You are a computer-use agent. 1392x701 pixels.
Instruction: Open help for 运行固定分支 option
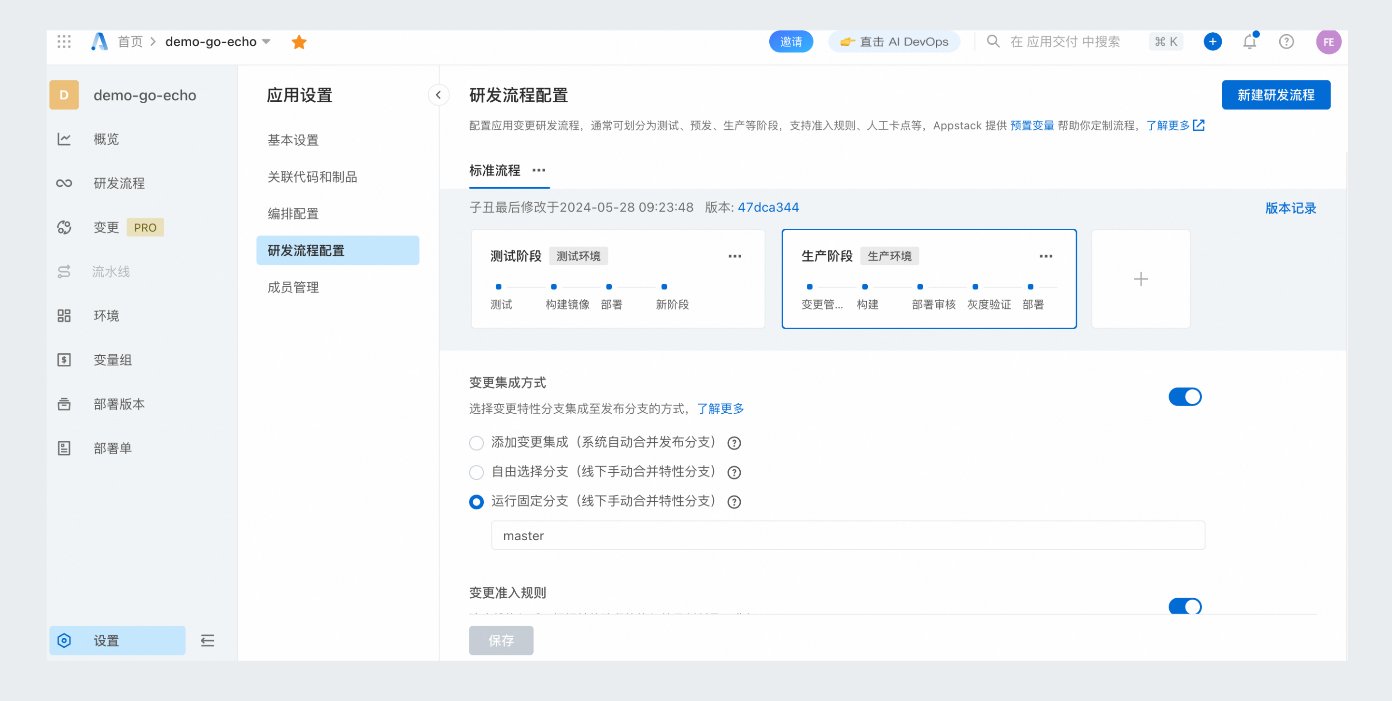(x=734, y=502)
